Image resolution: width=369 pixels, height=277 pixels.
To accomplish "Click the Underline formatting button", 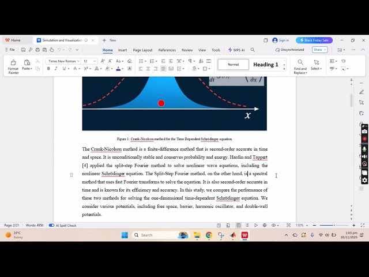I will pyautogui.click(x=64, y=69).
